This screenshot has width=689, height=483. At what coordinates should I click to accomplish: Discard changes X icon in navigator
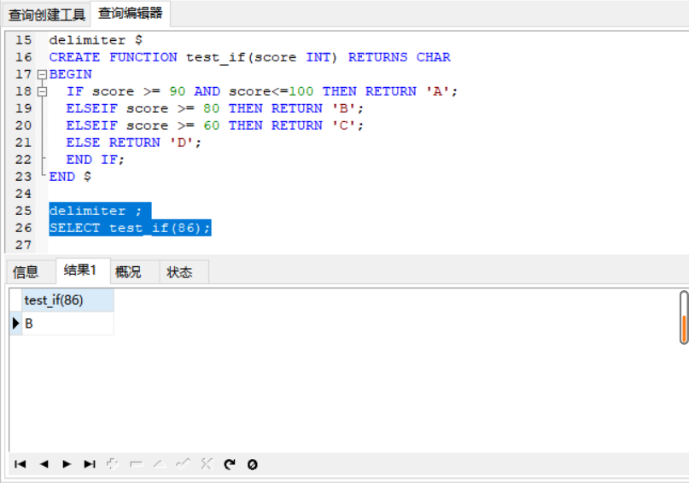(207, 464)
